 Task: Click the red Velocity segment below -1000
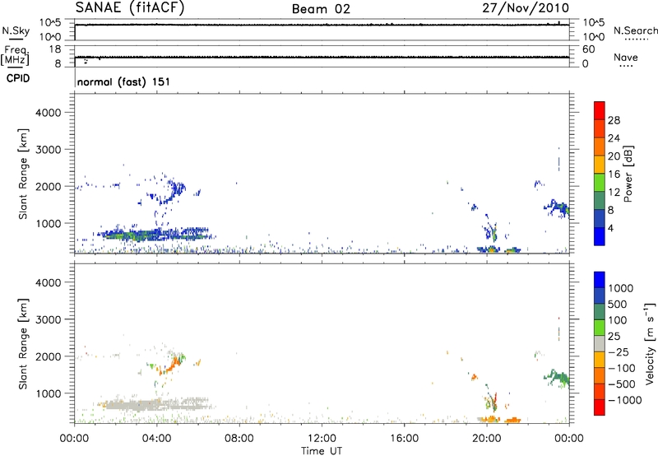600,407
